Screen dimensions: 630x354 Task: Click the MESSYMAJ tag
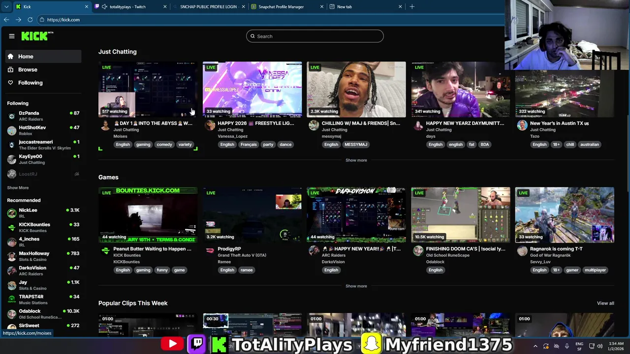[x=356, y=145]
